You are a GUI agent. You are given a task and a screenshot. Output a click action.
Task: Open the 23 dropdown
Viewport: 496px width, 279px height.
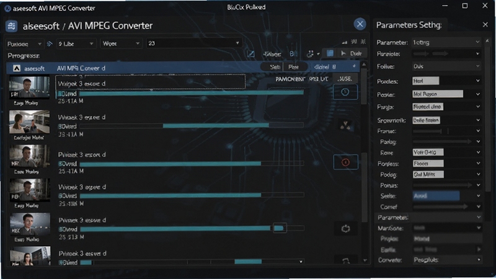click(194, 43)
